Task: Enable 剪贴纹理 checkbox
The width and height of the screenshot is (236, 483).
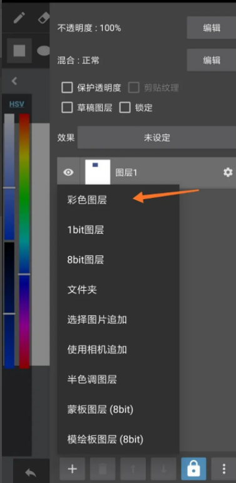Action: point(134,88)
